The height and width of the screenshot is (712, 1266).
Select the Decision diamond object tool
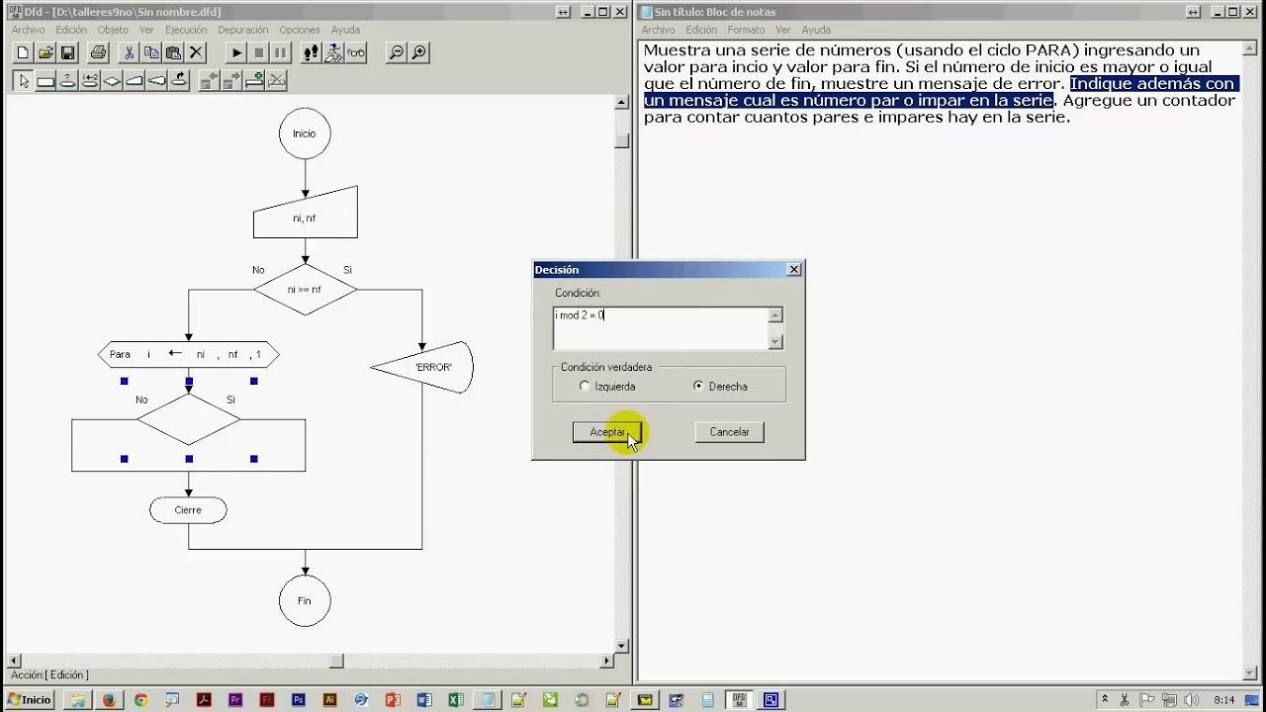click(x=112, y=81)
